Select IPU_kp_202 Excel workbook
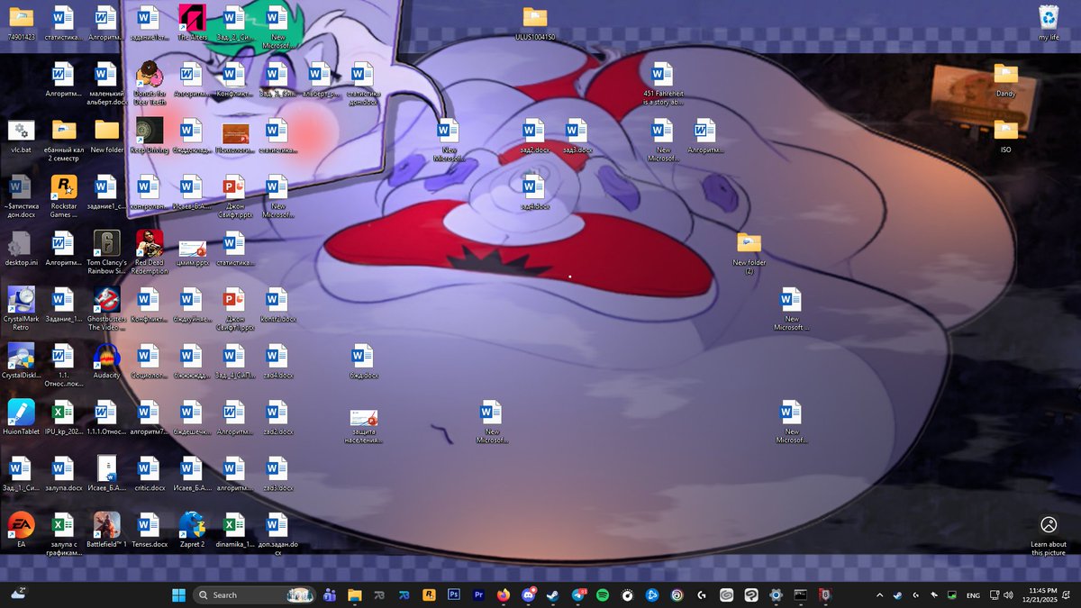 (63, 417)
